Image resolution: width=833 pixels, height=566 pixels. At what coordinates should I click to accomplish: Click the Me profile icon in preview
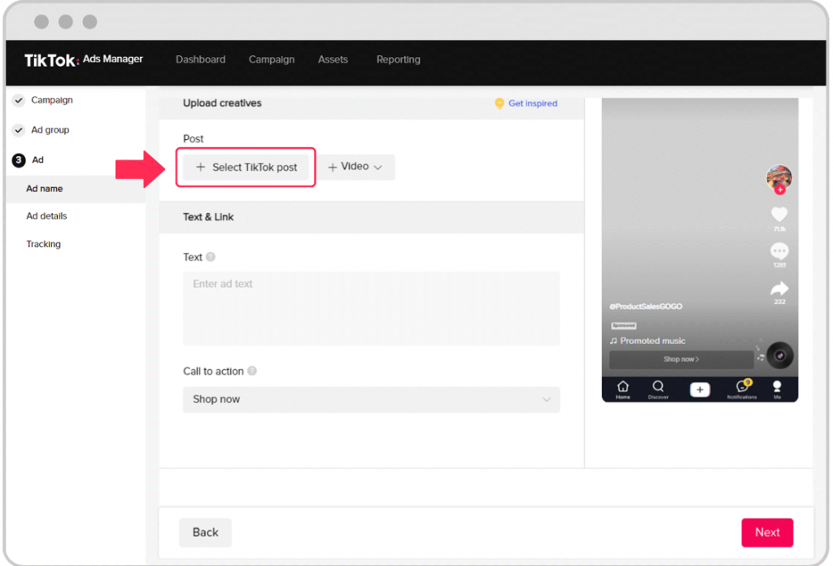click(777, 386)
